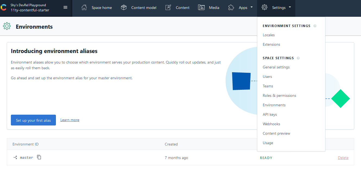The width and height of the screenshot is (361, 172).
Task: Click the Media image icon
Action: [201, 8]
